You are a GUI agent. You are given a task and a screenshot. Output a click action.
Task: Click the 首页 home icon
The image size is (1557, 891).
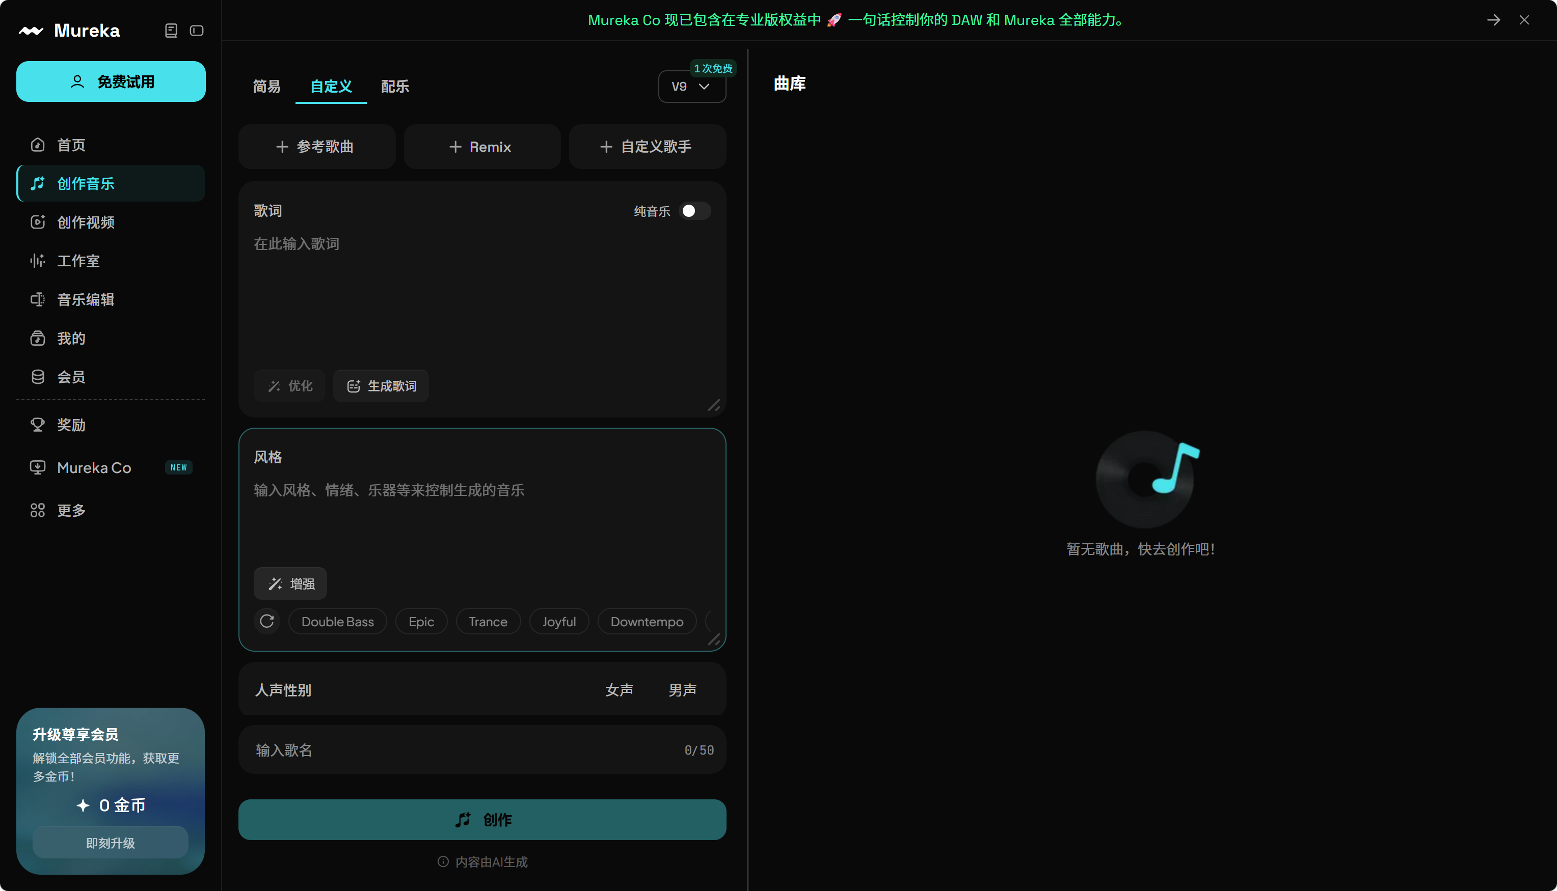(38, 145)
